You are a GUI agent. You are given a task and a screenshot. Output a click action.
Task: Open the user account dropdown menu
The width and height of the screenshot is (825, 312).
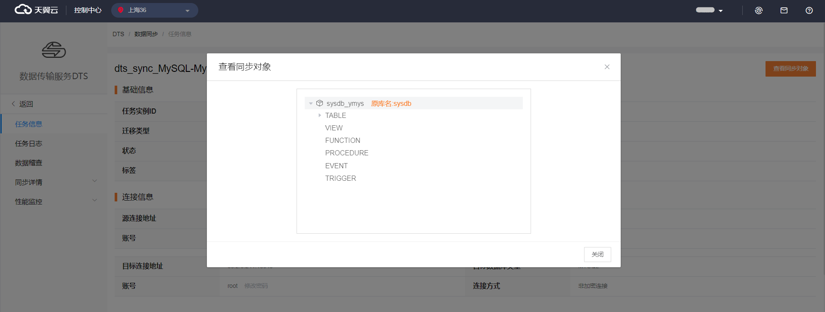click(709, 10)
